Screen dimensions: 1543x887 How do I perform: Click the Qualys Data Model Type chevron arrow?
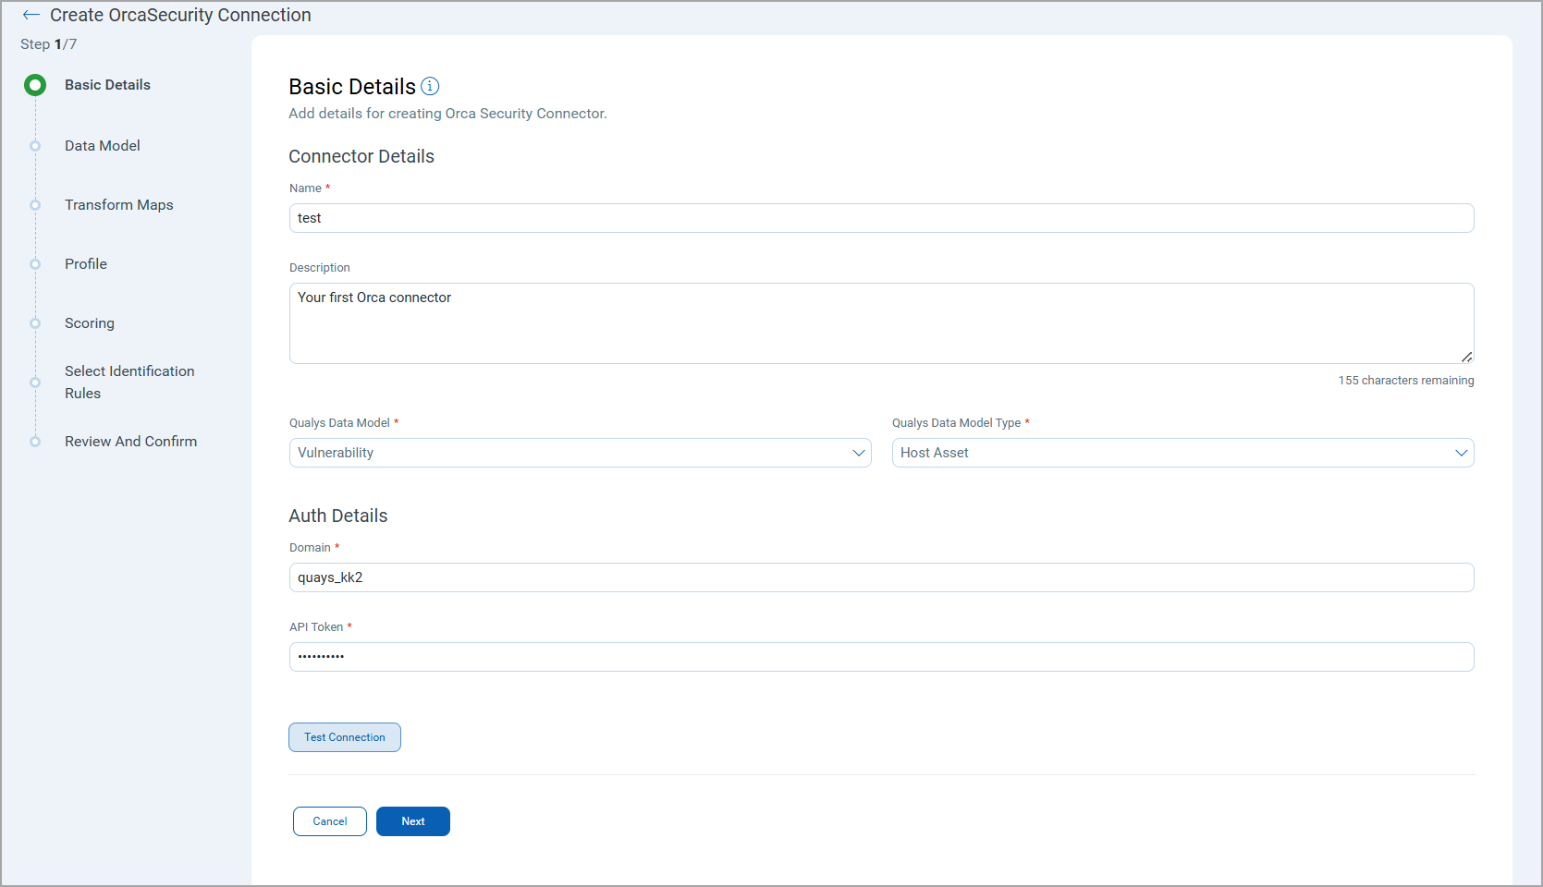[1461, 453]
